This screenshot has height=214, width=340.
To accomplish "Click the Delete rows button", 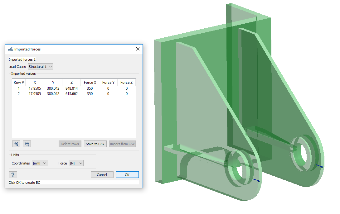I will (70, 144).
